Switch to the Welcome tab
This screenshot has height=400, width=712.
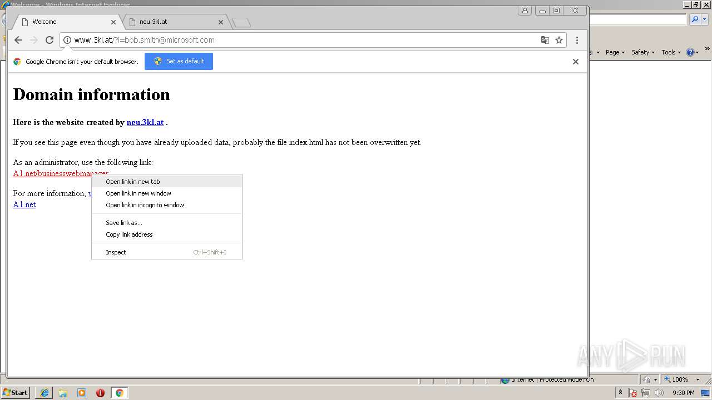[x=67, y=22]
